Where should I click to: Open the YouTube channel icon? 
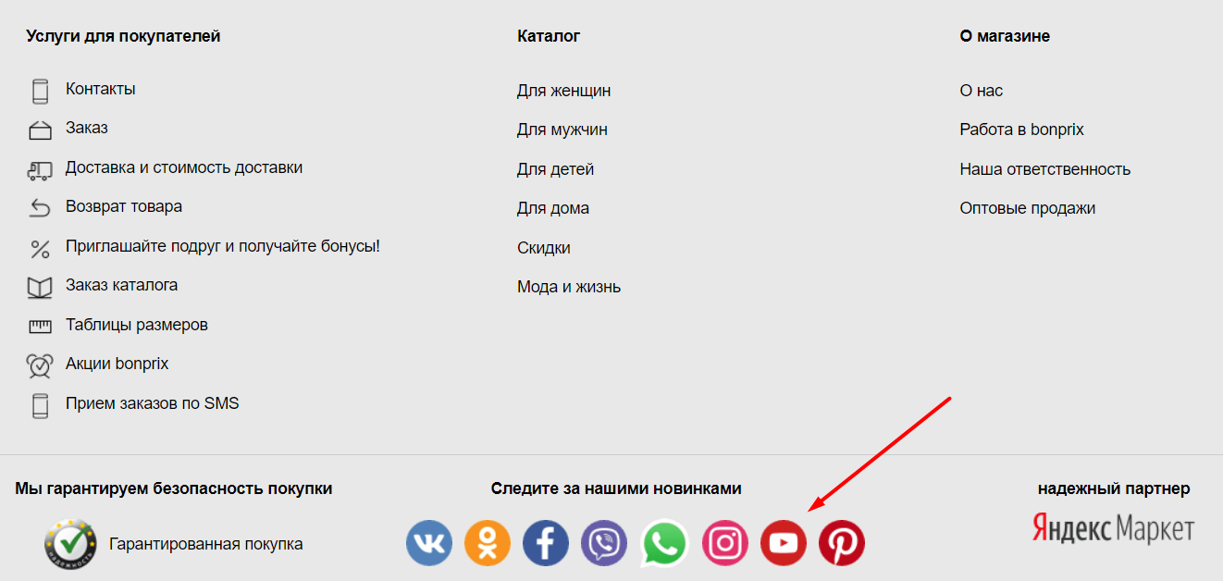pos(784,543)
